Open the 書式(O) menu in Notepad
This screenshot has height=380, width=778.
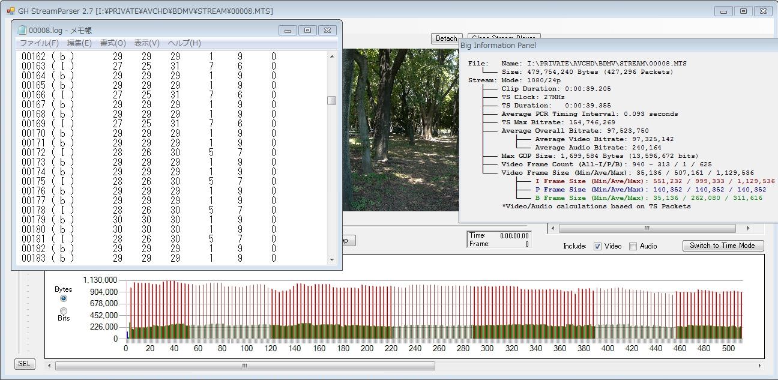click(x=113, y=43)
